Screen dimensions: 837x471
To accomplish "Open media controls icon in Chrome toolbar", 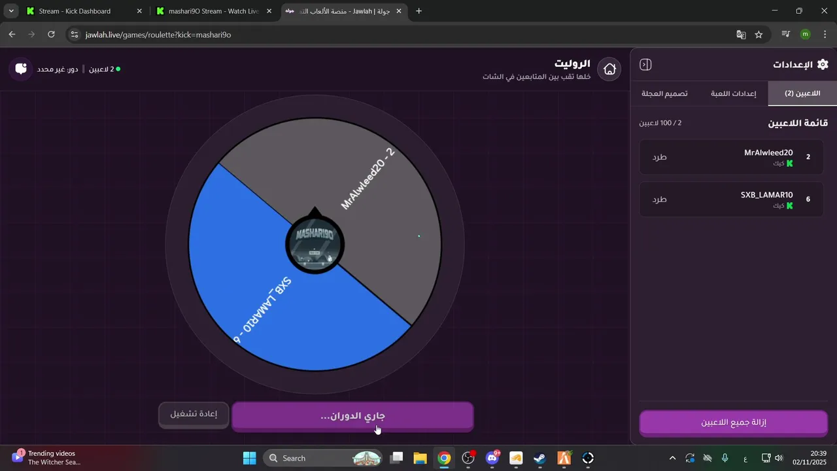I will [786, 35].
